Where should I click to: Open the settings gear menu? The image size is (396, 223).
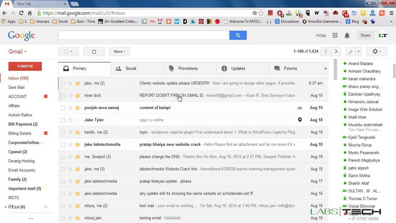click(x=376, y=52)
